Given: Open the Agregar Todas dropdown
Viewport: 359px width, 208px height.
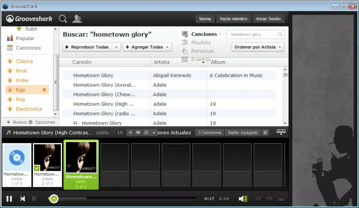Looking at the screenshot, I should (x=147, y=47).
